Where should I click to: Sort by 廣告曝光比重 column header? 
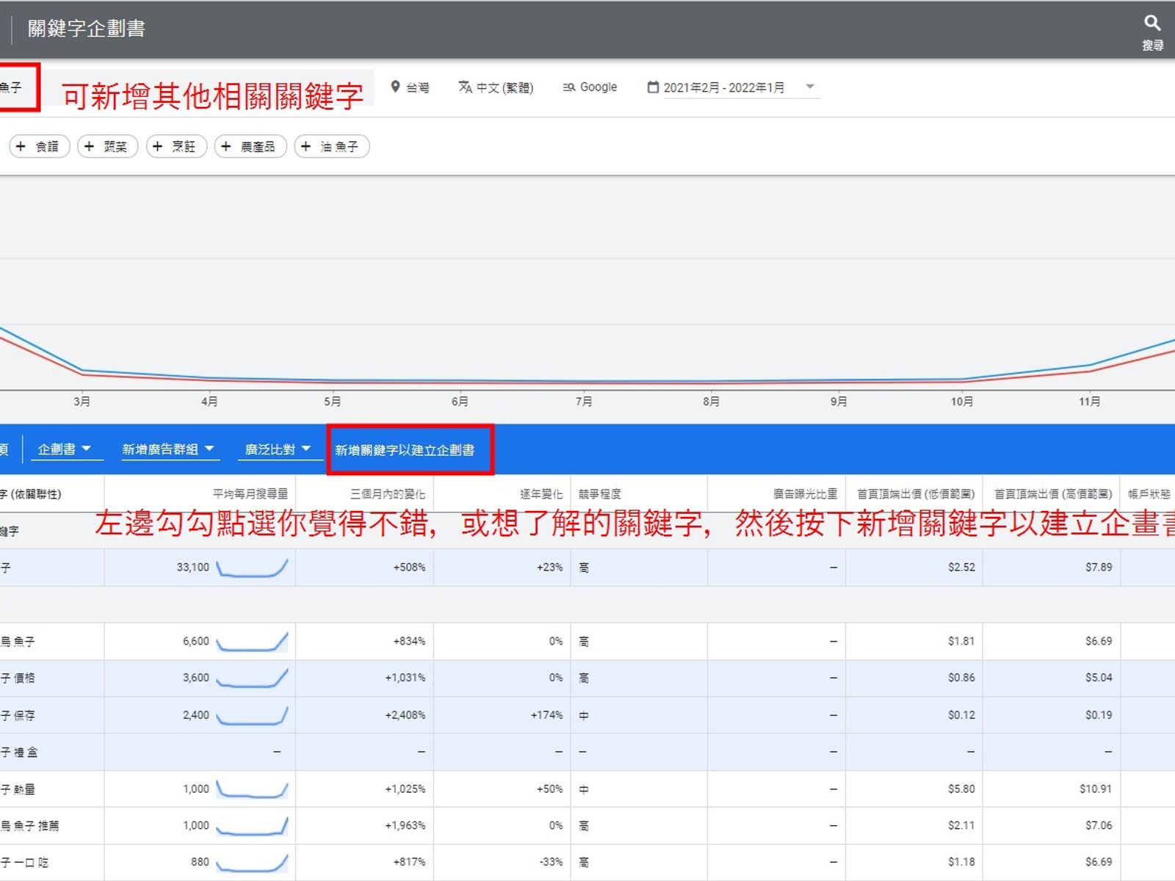pyautogui.click(x=805, y=494)
